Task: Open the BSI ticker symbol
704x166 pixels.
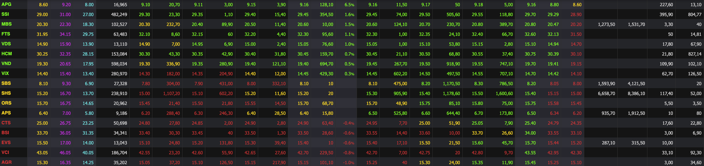Action: (x=5, y=133)
